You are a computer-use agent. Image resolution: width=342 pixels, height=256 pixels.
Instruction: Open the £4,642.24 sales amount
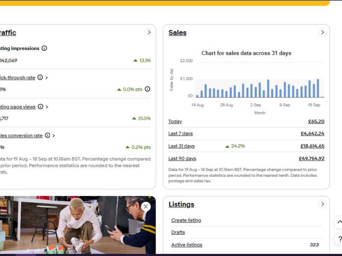(x=313, y=133)
